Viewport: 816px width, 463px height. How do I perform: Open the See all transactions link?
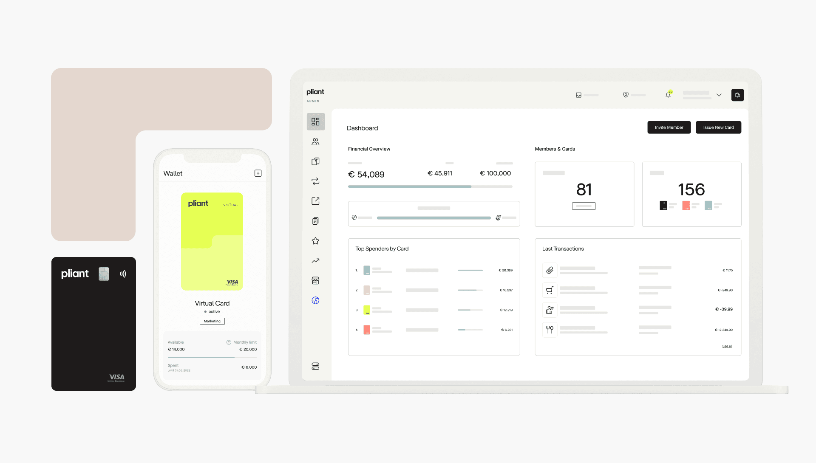pyautogui.click(x=727, y=346)
